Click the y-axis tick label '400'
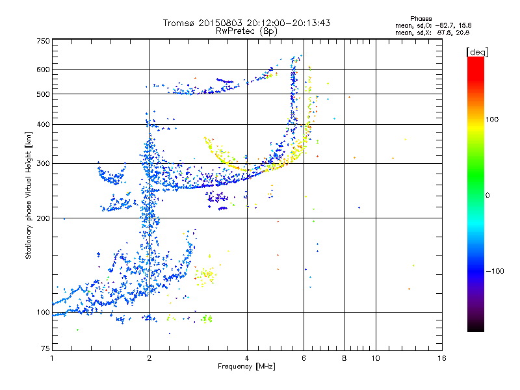 pyautogui.click(x=43, y=124)
